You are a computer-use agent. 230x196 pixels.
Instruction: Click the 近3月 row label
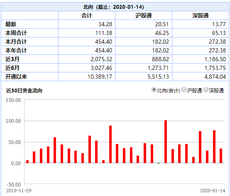coord(12,59)
